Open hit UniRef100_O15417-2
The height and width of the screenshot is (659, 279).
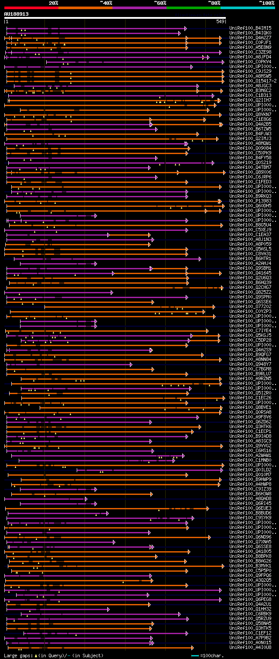pyautogui.click(x=253, y=81)
